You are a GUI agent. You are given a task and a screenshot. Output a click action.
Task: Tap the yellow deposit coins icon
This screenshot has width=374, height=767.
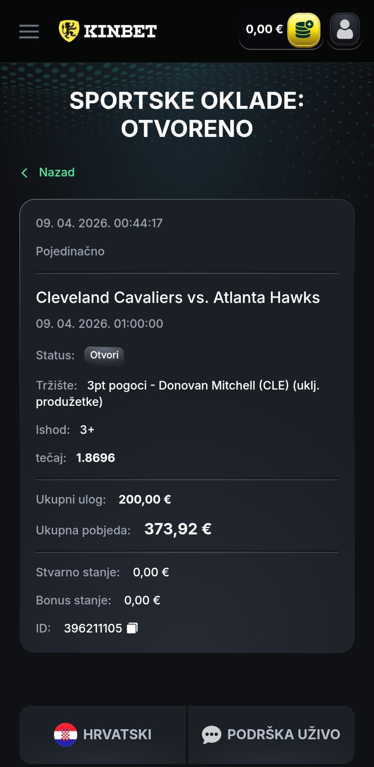click(304, 30)
